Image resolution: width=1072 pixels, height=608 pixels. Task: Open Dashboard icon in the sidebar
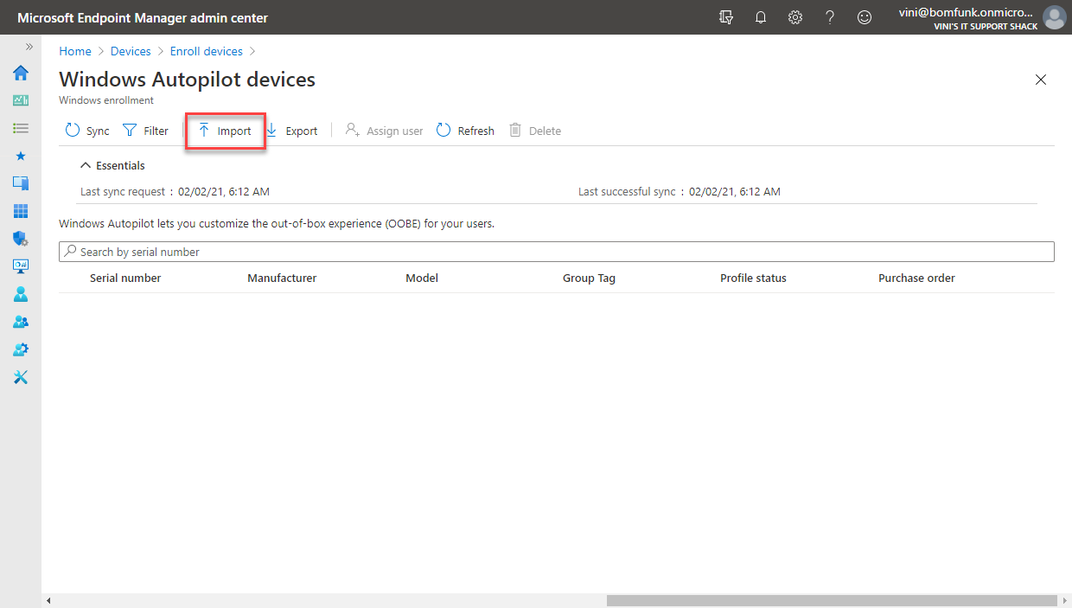click(x=21, y=100)
